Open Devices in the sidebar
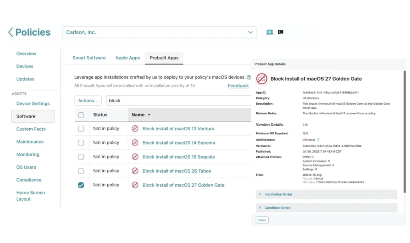This screenshot has width=410, height=243. tap(24, 66)
